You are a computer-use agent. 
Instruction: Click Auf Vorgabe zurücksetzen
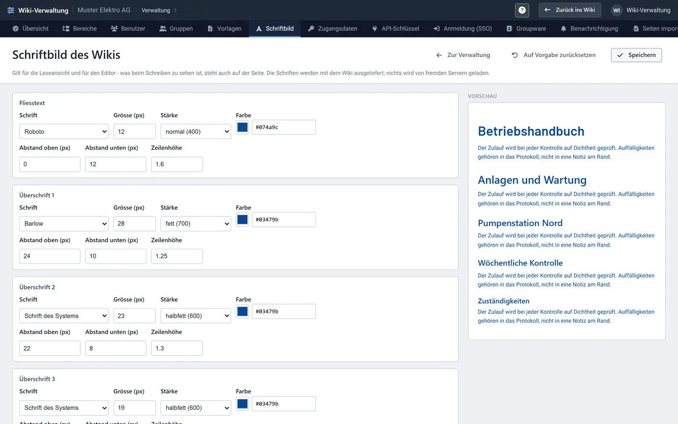[x=554, y=55]
